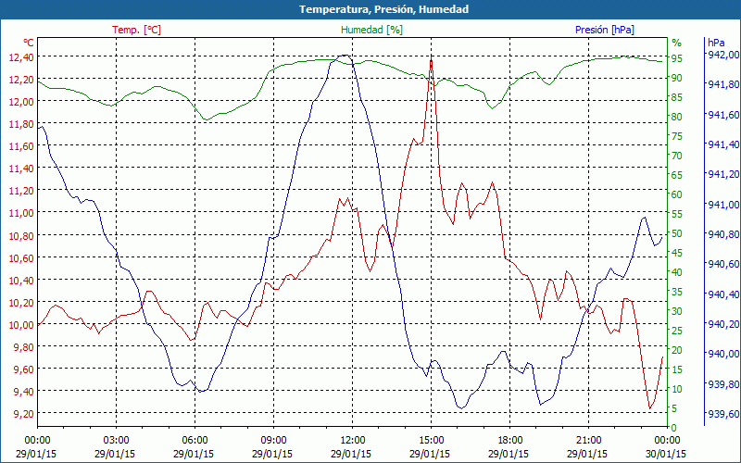This screenshot has height=463, width=741.
Task: Click the 12:00 time axis label
Action: click(353, 441)
